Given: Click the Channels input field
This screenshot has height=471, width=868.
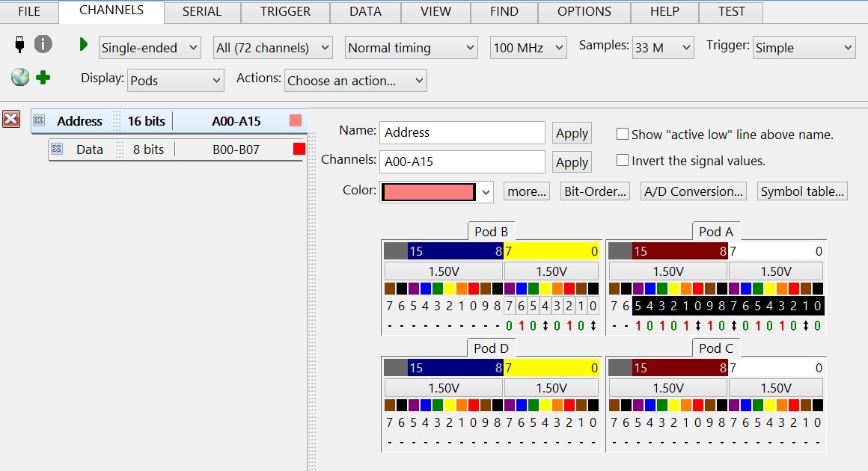Looking at the screenshot, I should tap(462, 161).
